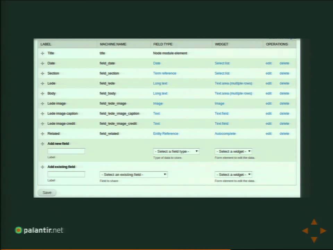Open the Date field type link
333x250 pixels.
pos(157,63)
